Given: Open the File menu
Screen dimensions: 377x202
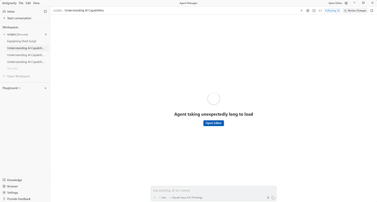Looking at the screenshot, I should click(x=21, y=3).
